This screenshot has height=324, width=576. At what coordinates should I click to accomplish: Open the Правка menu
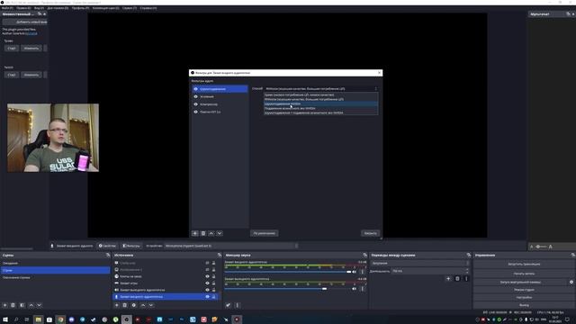coord(23,8)
